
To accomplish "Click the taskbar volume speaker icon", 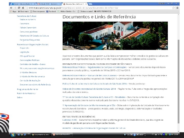I will pos(172,134).
